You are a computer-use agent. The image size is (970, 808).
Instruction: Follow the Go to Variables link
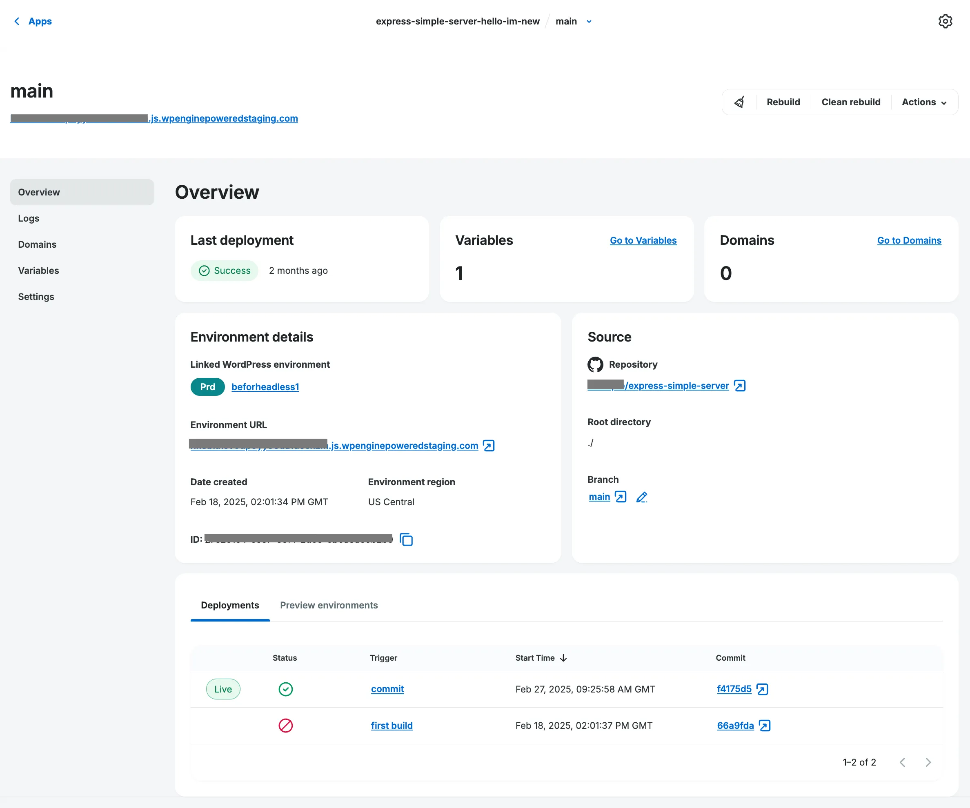point(643,240)
